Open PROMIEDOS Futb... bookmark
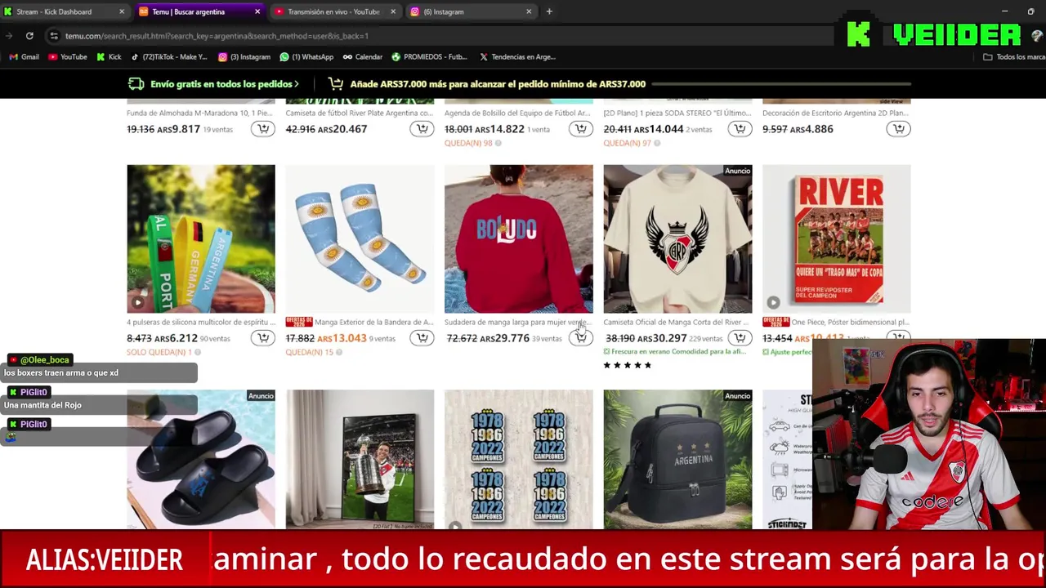The width and height of the screenshot is (1046, 588). click(429, 57)
